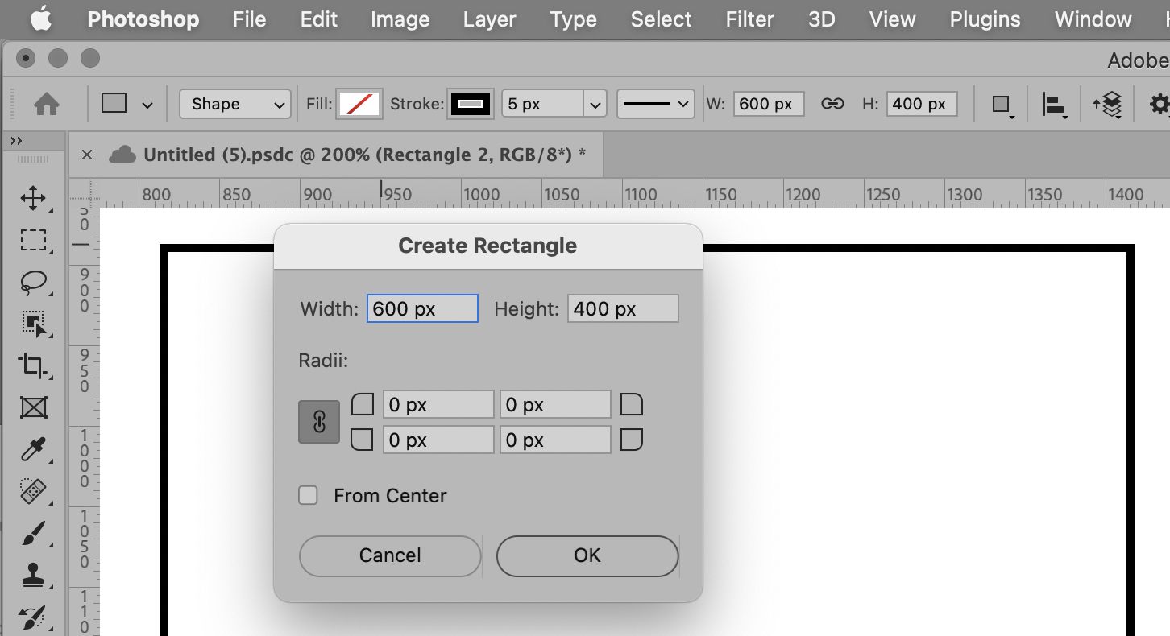Image resolution: width=1170 pixels, height=636 pixels.
Task: Select the Lasso tool
Action: (x=33, y=283)
